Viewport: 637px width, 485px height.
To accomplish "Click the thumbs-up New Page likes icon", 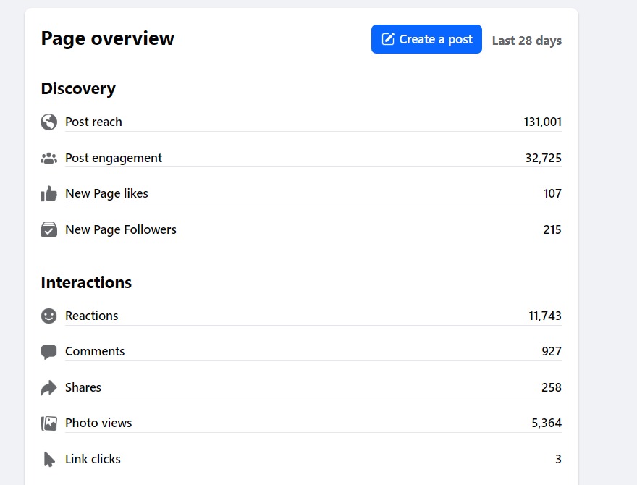I will tap(48, 194).
